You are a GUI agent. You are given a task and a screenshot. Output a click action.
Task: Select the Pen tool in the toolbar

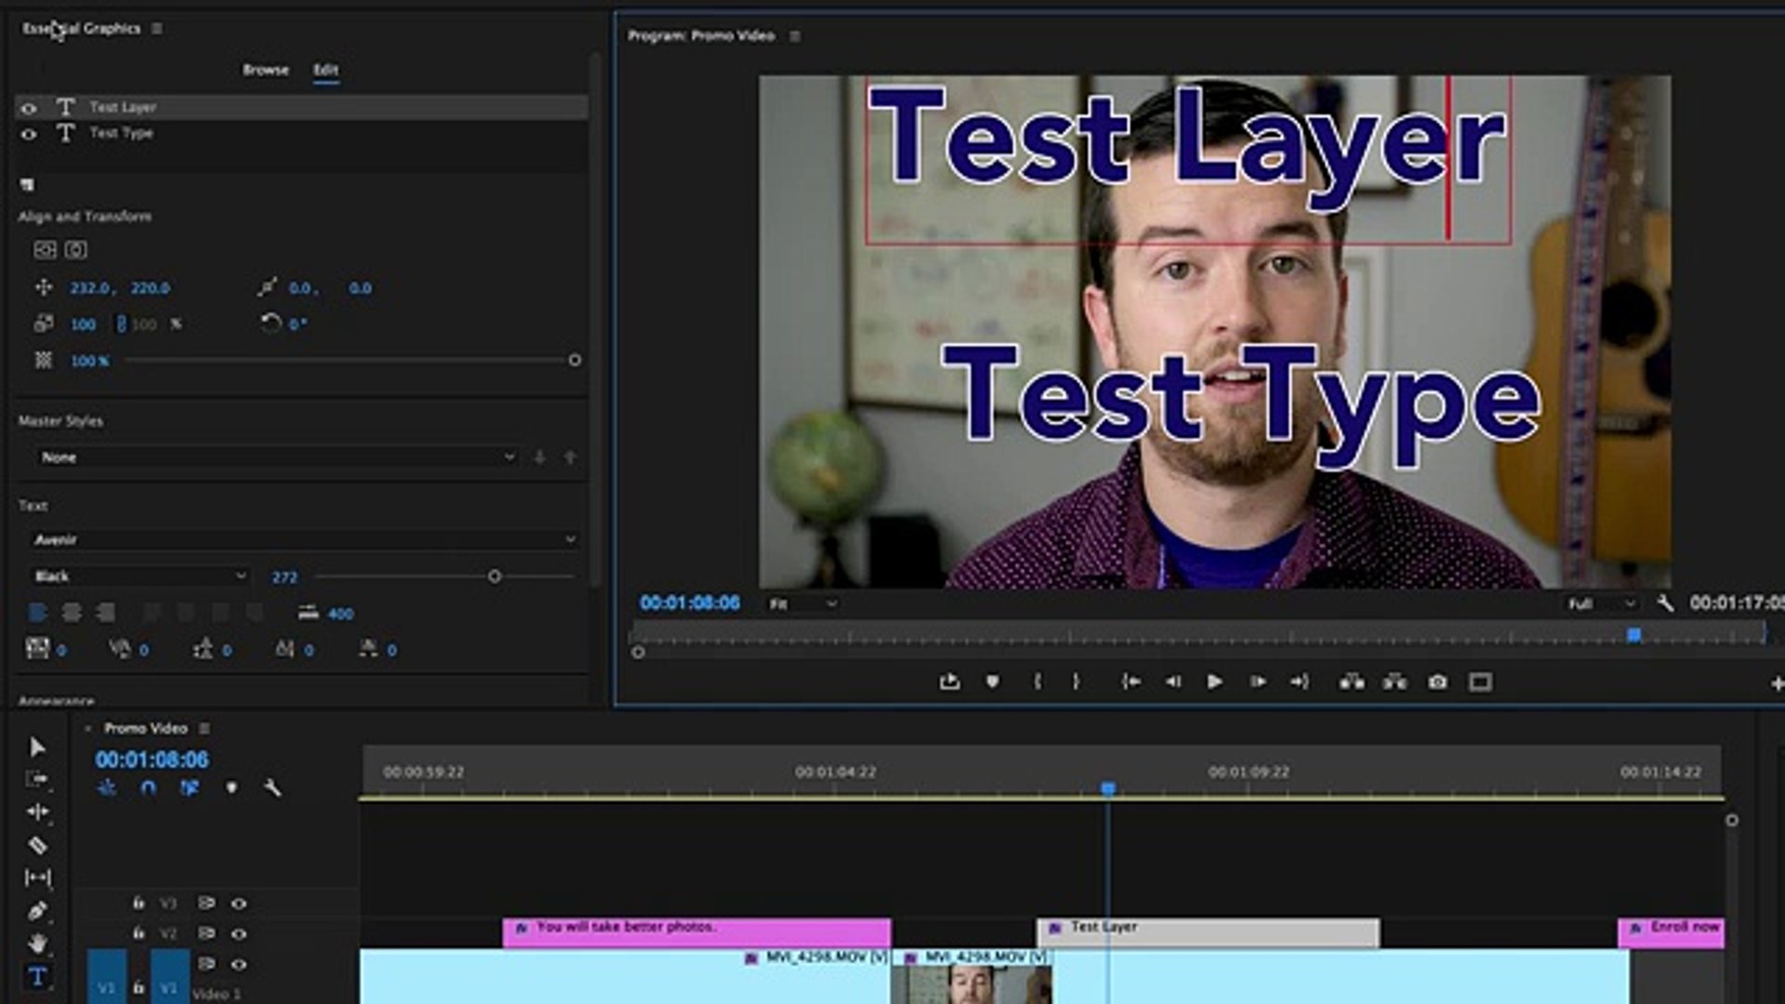37,910
